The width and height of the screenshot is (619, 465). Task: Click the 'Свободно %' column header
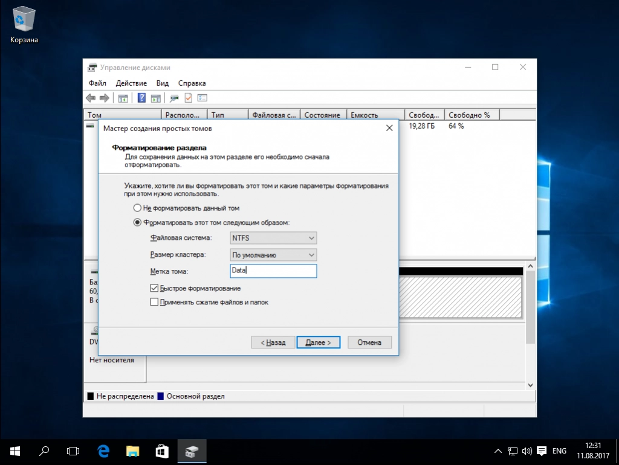(469, 115)
